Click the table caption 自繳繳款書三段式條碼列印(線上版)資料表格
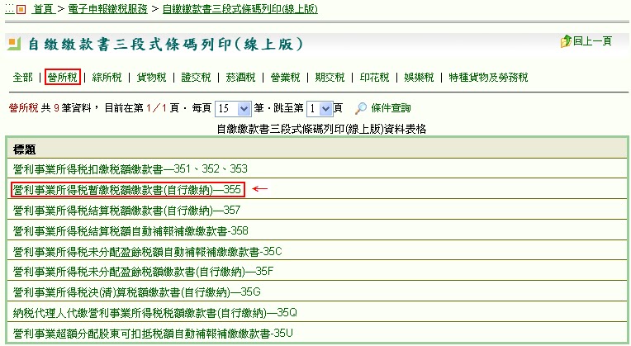This screenshot has height=346, width=631. [x=321, y=129]
